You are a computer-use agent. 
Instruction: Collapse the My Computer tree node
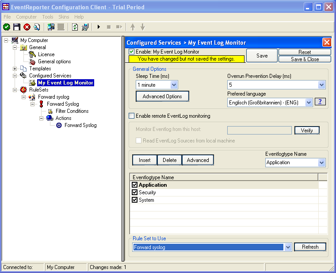pyautogui.click(x=6, y=40)
